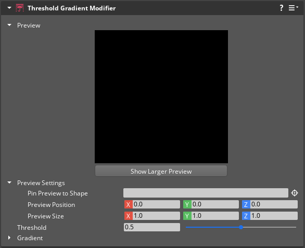The height and width of the screenshot is (248, 305).
Task: Expand the Gradient section
Action: tap(9, 238)
